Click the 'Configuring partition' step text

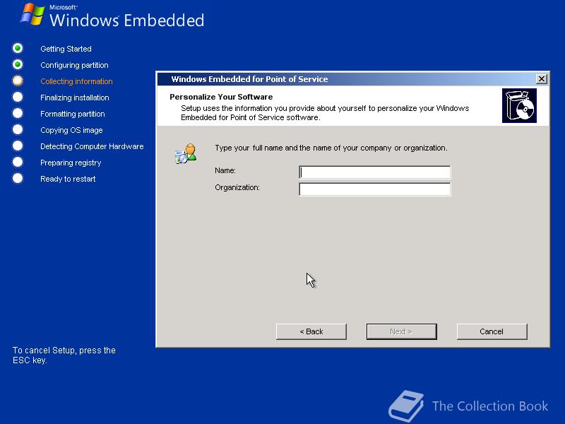(74, 65)
